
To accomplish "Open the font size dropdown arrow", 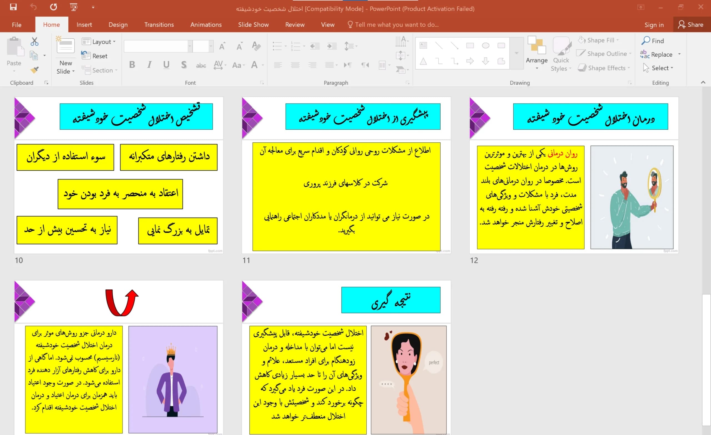I will coord(211,46).
